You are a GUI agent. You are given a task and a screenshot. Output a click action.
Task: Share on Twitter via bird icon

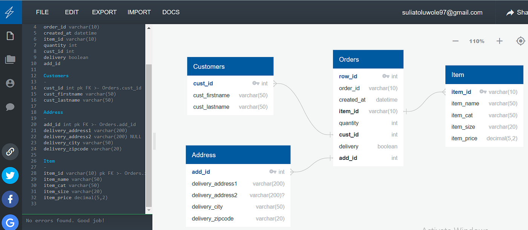10,175
